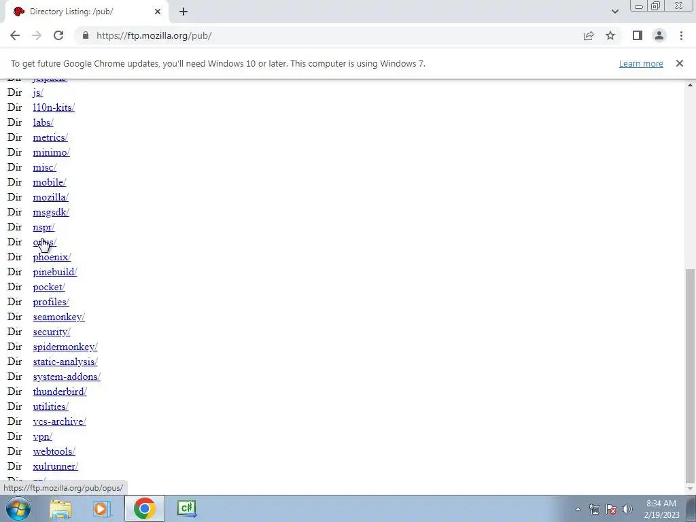Open the taskbar clock showing 8:34 AM
Viewport: 696px width, 522px height.
point(661,509)
